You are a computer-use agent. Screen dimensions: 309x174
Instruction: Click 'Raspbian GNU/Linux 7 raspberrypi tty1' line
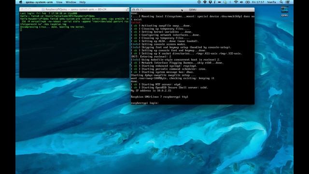159,97
